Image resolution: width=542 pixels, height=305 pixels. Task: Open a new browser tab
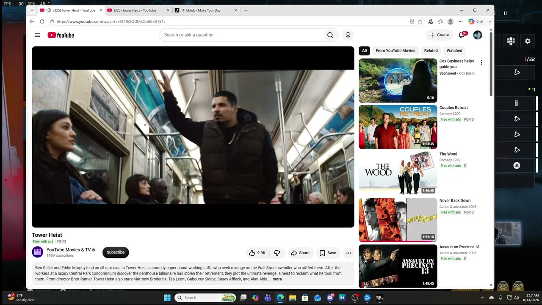246,10
